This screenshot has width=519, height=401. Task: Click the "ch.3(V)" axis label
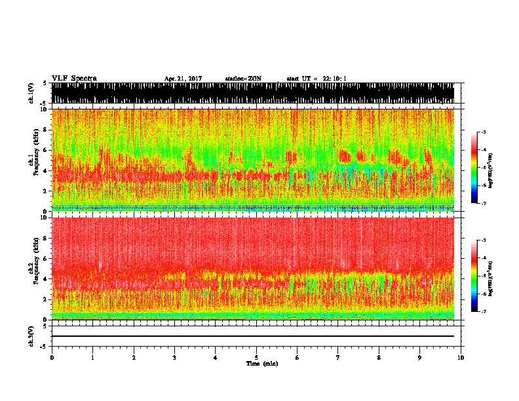pos(31,336)
